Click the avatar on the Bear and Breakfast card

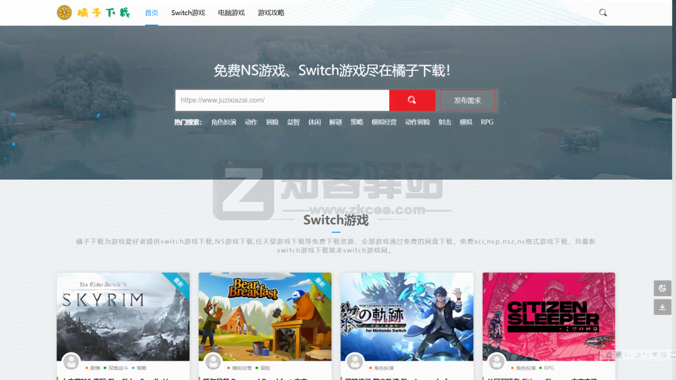(x=213, y=362)
